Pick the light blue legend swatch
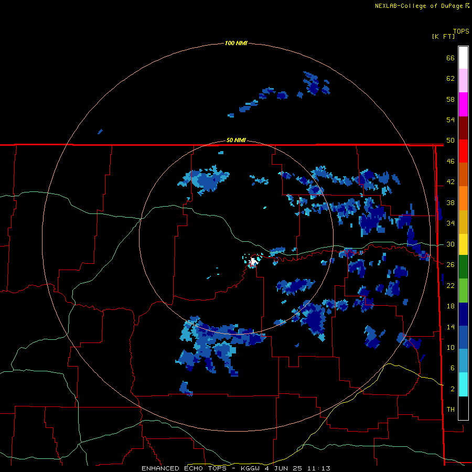The image size is (472, 472). tap(463, 361)
